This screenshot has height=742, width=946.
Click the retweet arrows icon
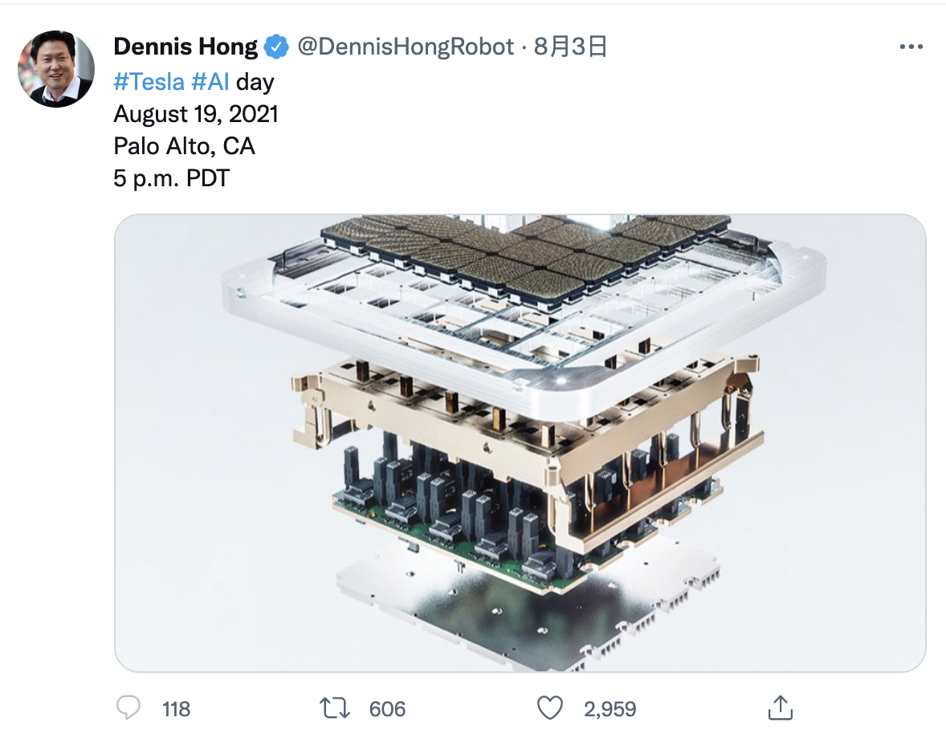(334, 708)
